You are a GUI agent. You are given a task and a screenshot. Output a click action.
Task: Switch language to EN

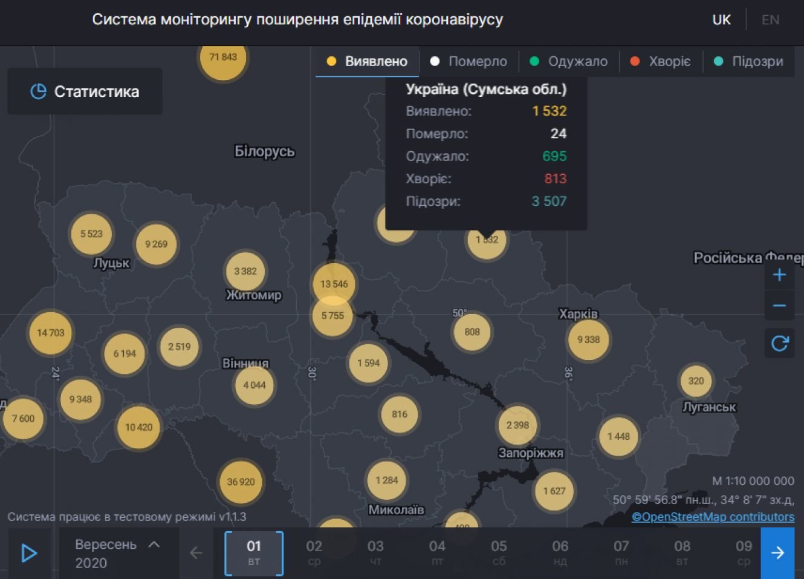point(770,20)
